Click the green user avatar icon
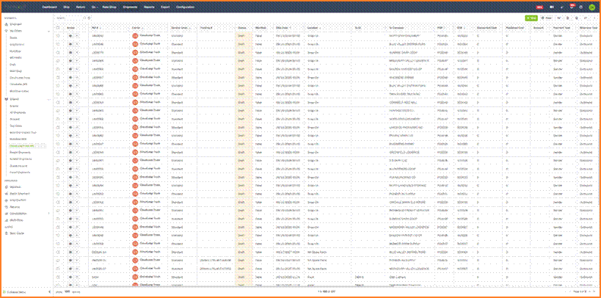 (x=591, y=7)
